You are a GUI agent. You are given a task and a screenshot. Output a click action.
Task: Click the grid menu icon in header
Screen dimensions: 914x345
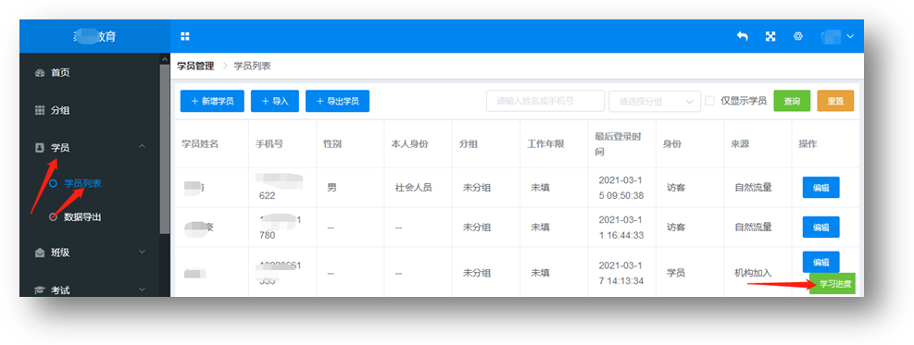coord(185,37)
